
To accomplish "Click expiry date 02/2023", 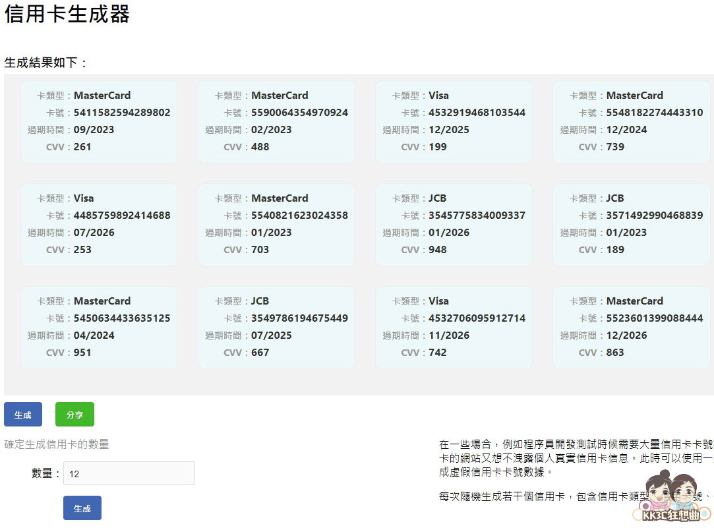I will [x=272, y=130].
